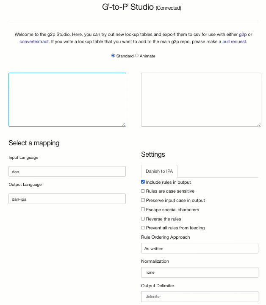This screenshot has width=266, height=305.
Task: Tick Prevent all rules from feeding
Action: 143,228
